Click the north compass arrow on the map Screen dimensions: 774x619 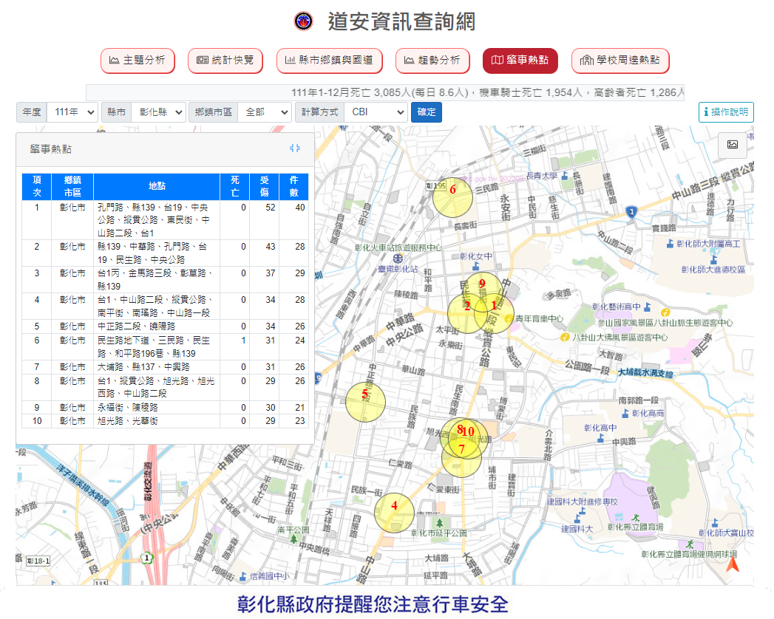click(x=732, y=565)
